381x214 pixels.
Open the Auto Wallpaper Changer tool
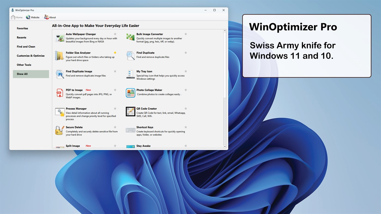tap(81, 34)
